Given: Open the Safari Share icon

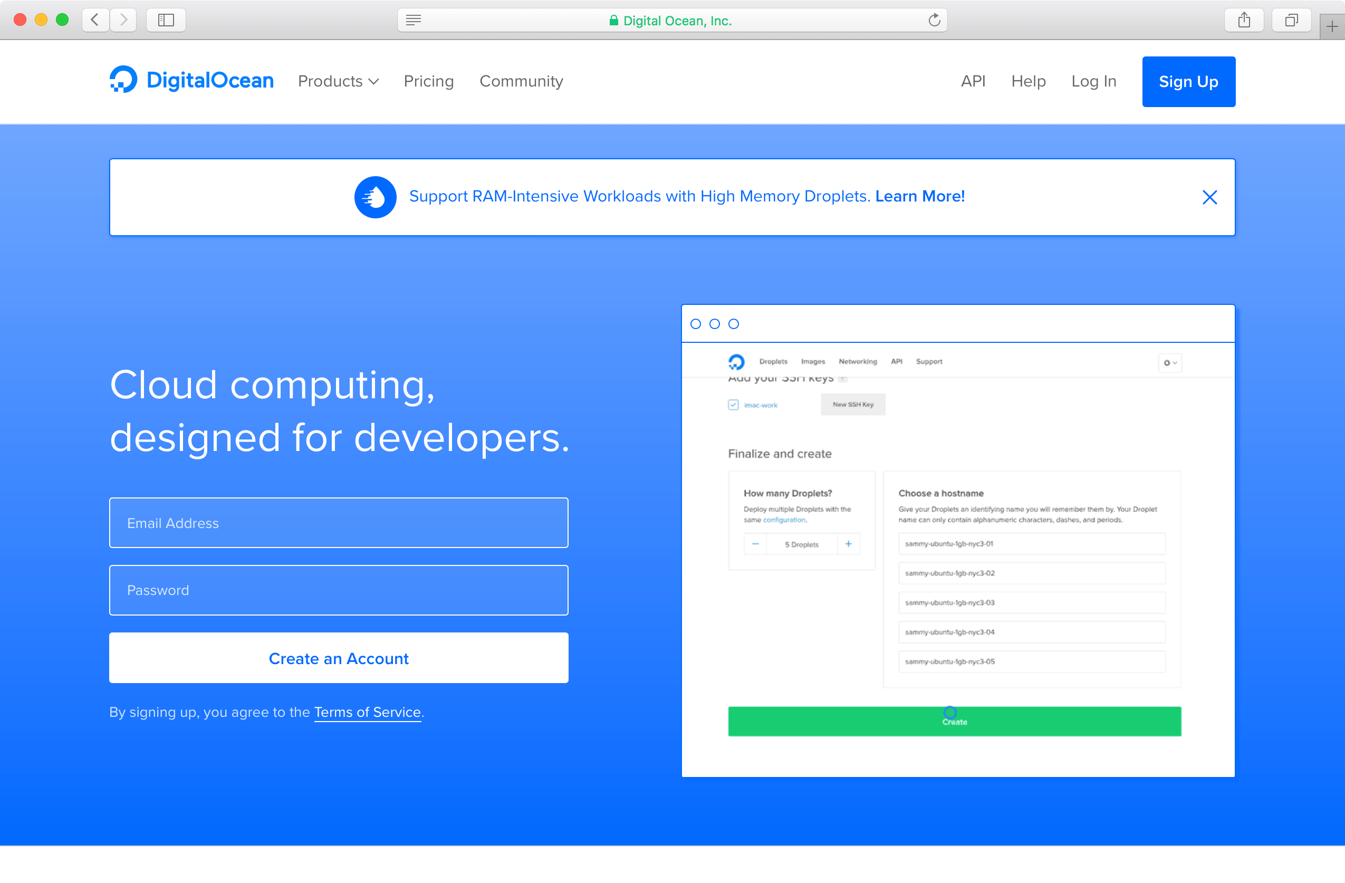Looking at the screenshot, I should 1243,21.
